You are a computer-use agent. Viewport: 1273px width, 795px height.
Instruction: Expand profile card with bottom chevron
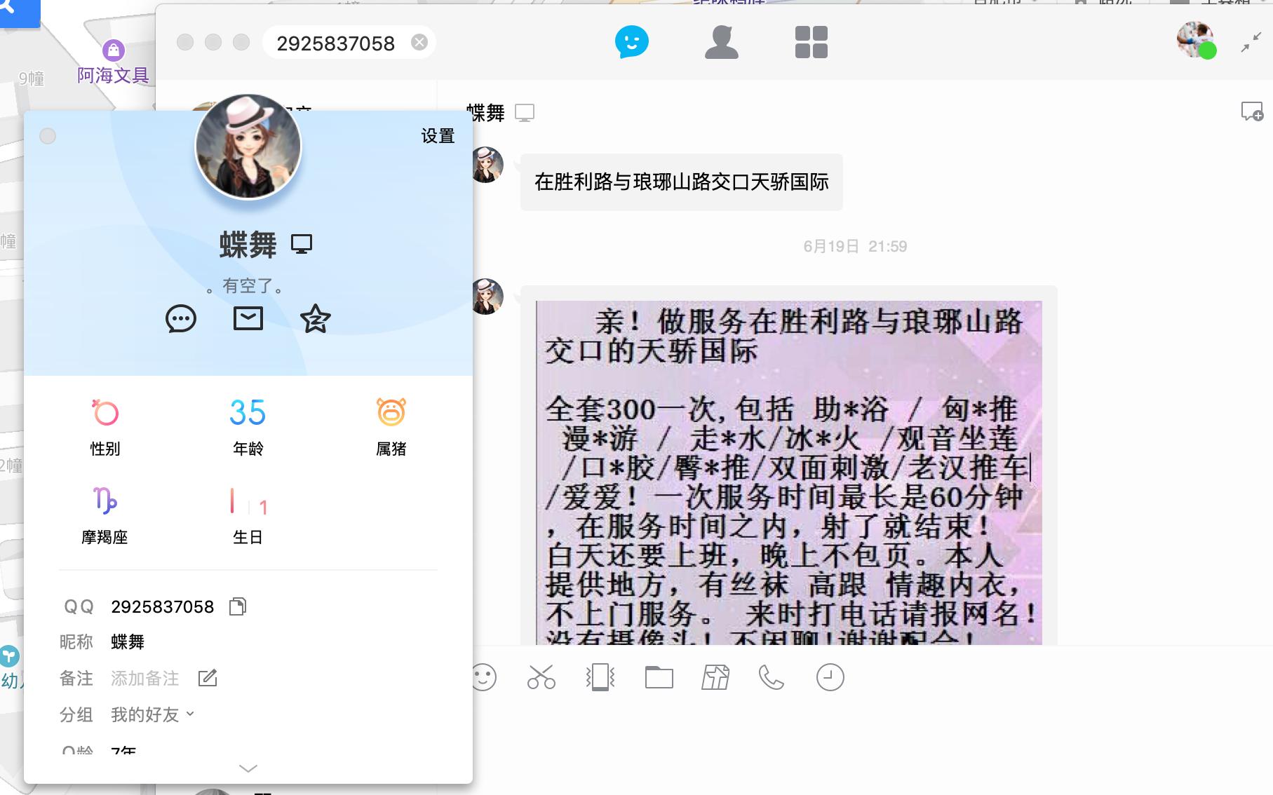tap(248, 768)
